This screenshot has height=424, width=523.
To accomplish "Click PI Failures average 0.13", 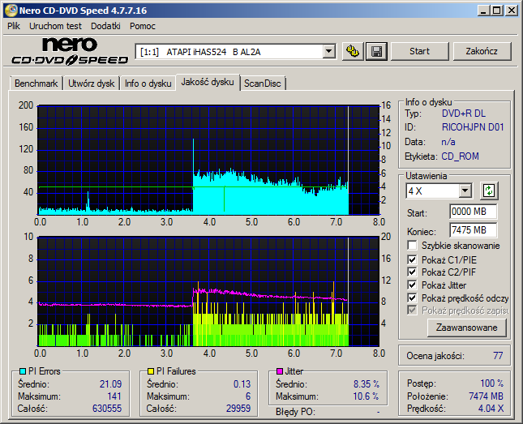I will click(242, 384).
